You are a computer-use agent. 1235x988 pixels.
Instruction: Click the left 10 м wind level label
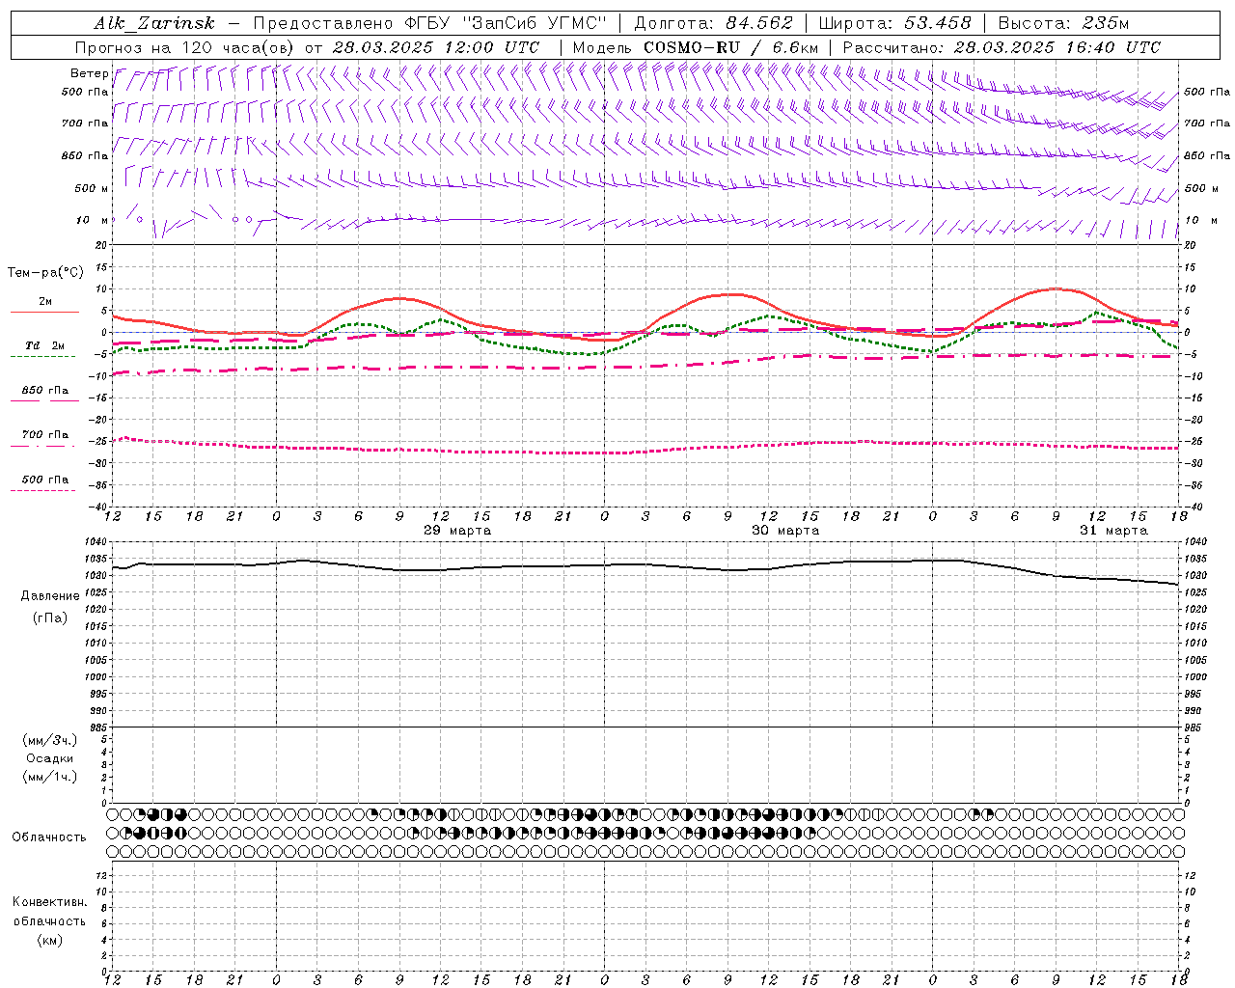pos(93,220)
